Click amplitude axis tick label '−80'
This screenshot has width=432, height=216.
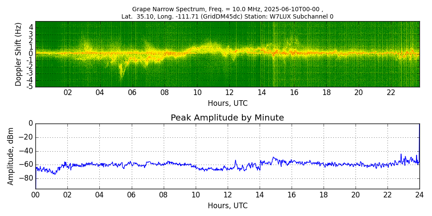pyautogui.click(x=26, y=178)
